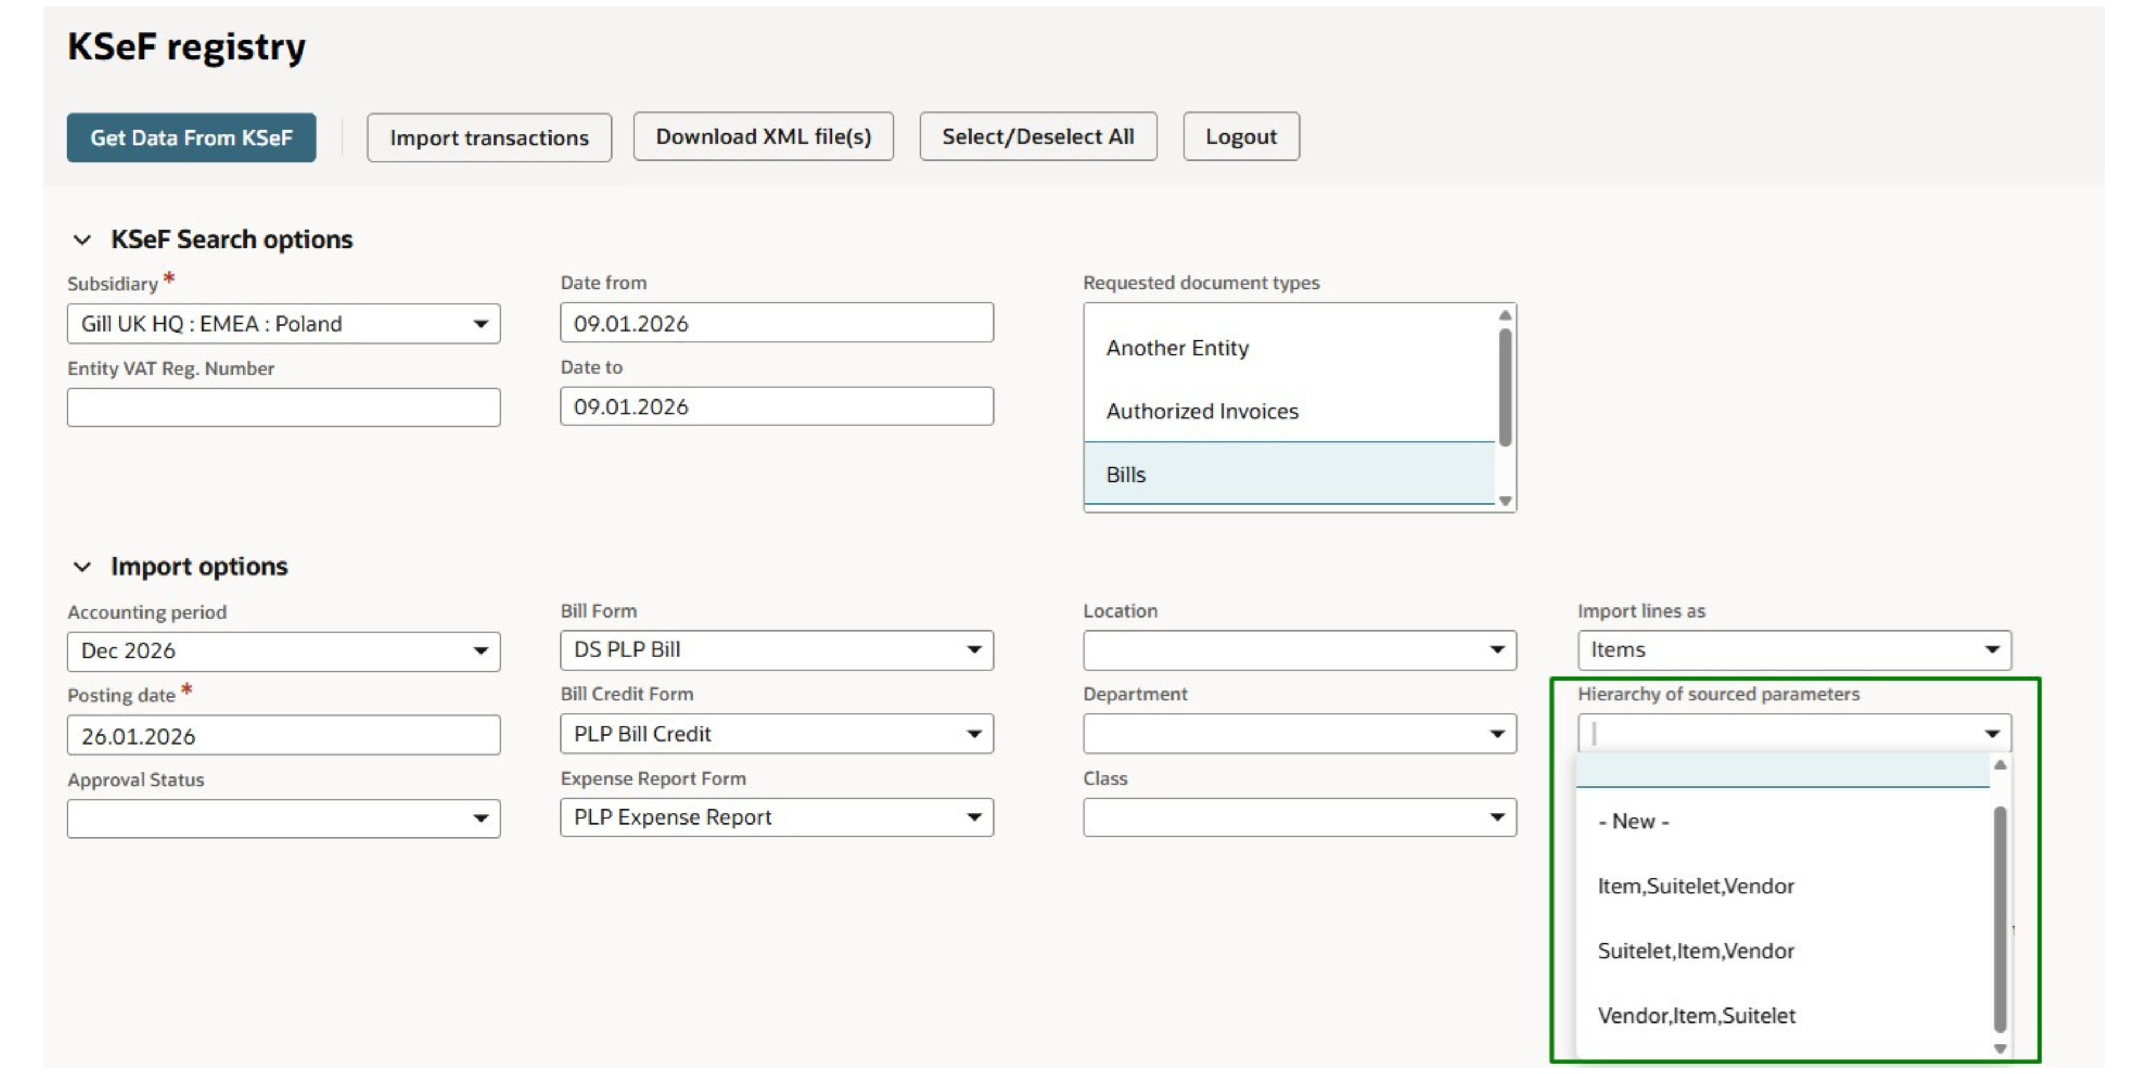
Task: Click Download XML file(s)
Action: coord(763,136)
